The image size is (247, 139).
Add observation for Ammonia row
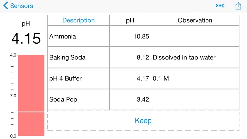coord(195,36)
